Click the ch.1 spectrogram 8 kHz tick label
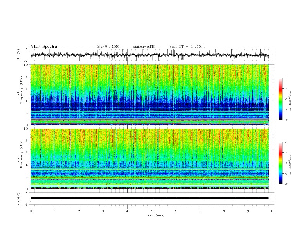The height and width of the screenshot is (237, 307). click(x=27, y=77)
